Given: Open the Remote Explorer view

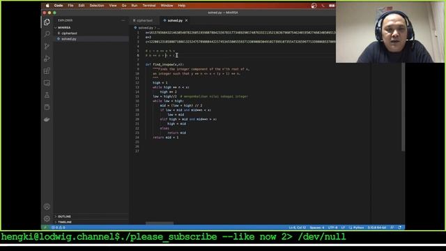Looking at the screenshot, I should [47, 83].
